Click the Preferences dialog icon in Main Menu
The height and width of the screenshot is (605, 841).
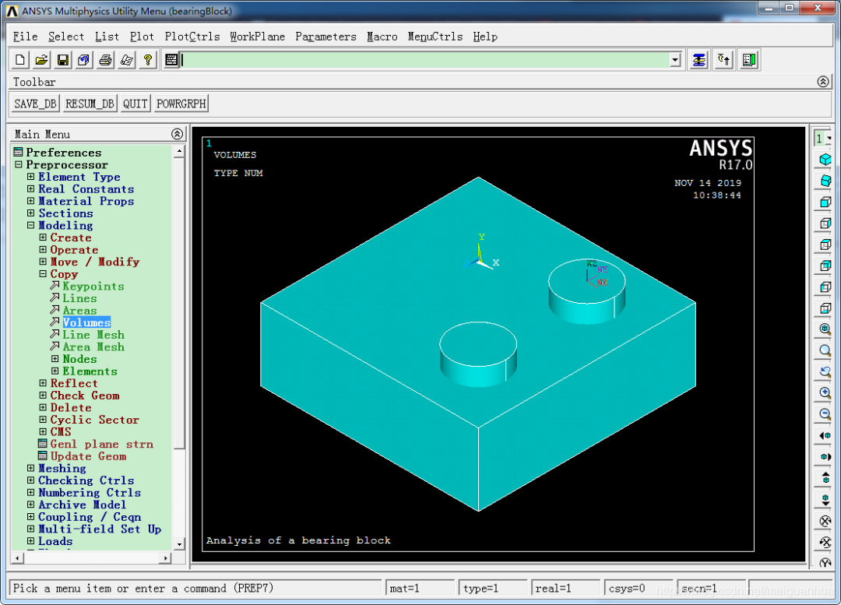18,153
